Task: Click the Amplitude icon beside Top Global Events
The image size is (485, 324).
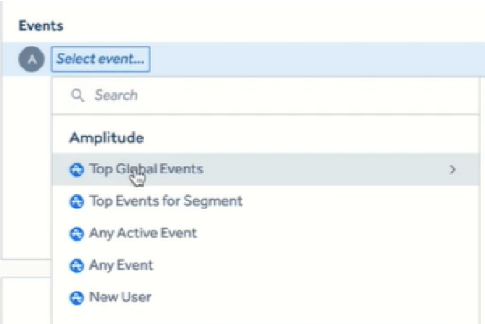Action: pos(77,170)
